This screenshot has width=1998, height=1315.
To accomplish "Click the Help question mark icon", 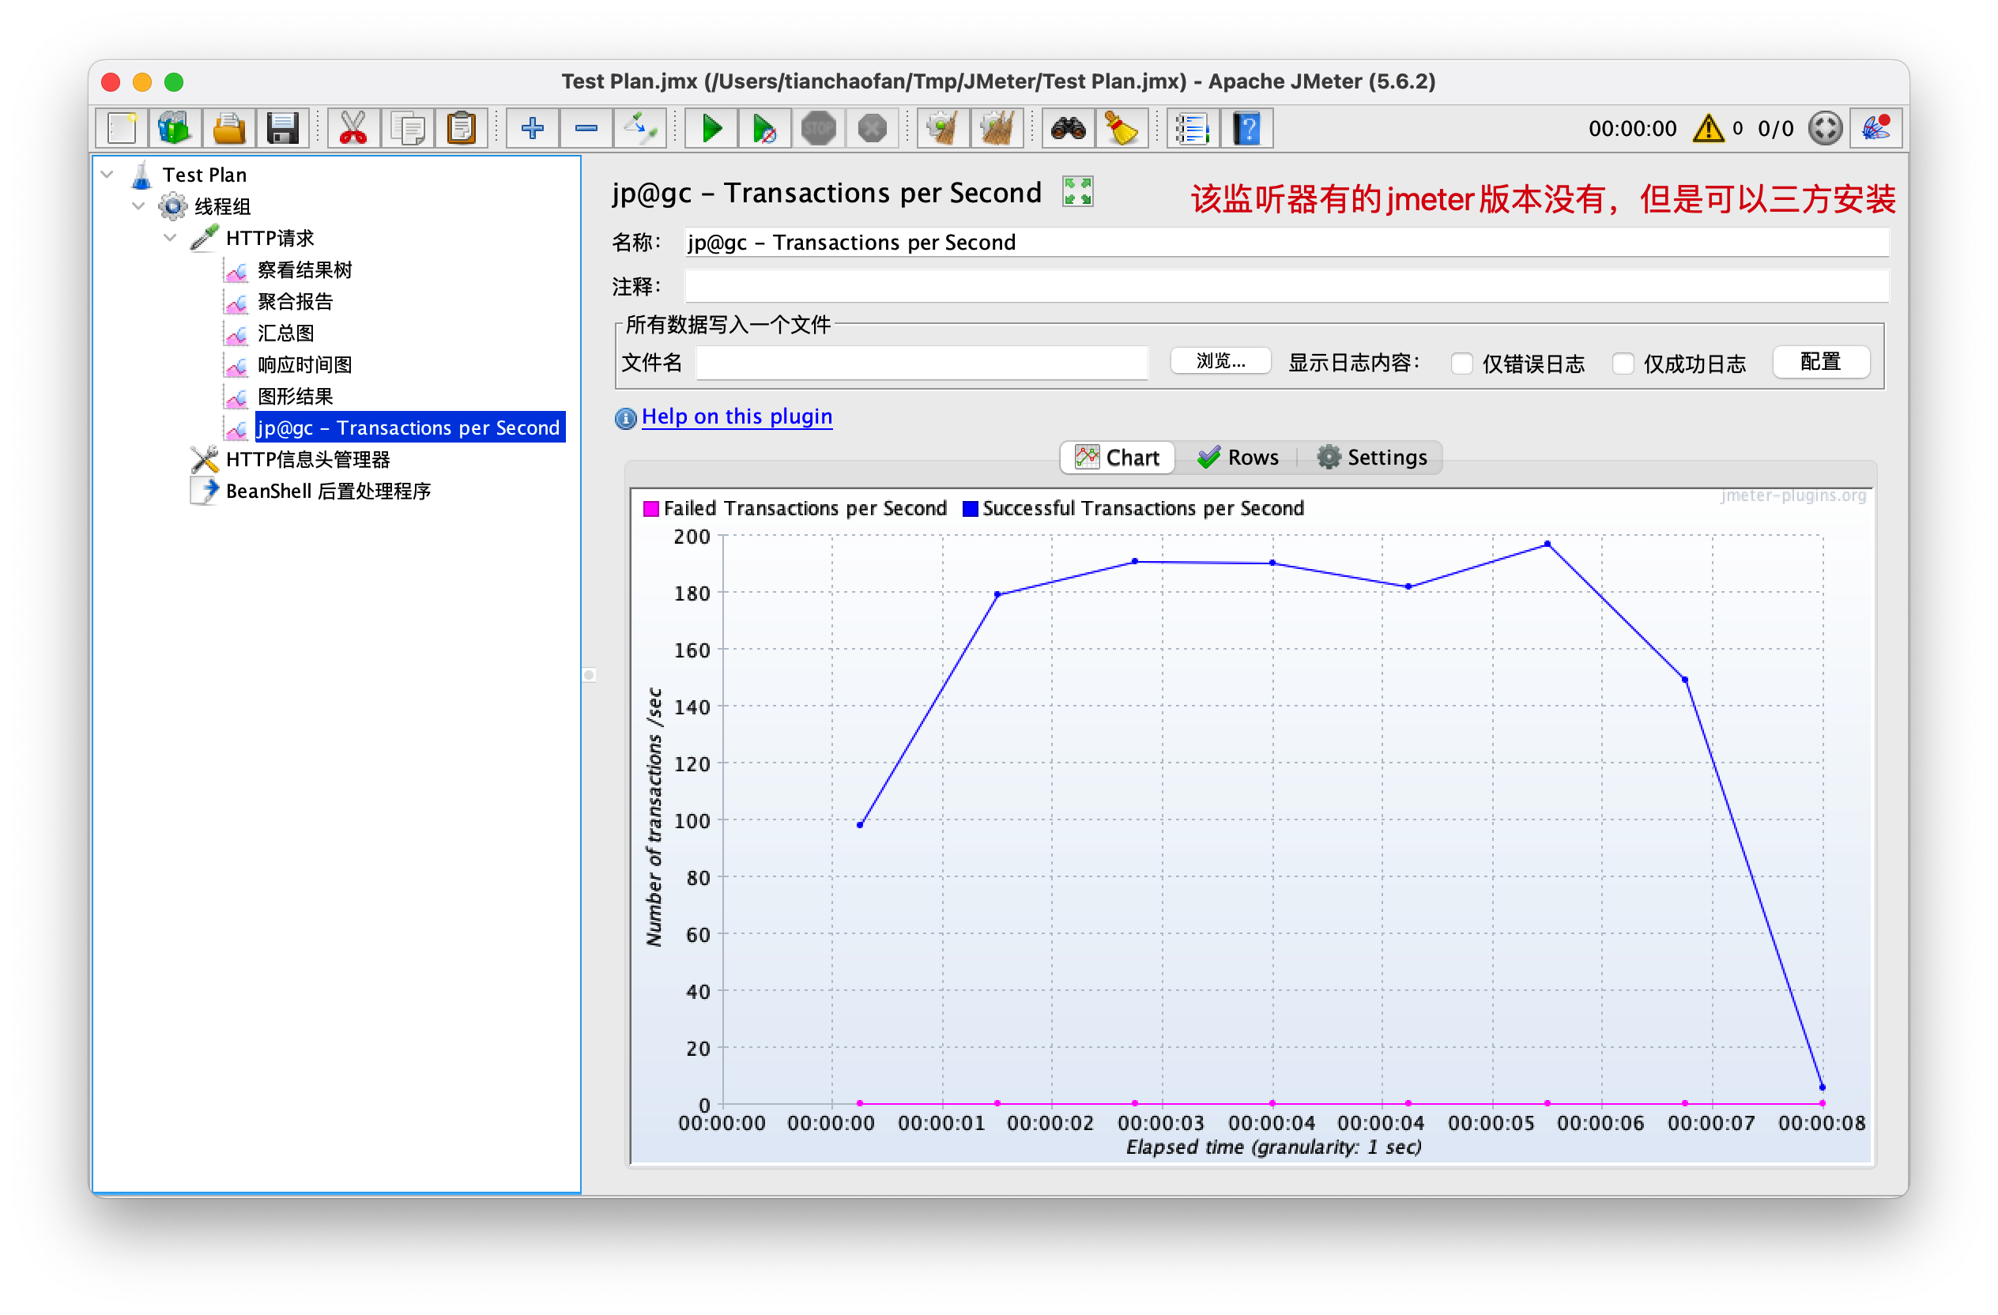I will pos(1246,128).
